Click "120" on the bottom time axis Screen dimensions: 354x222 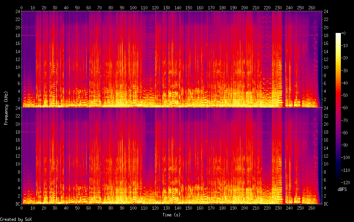click(155, 208)
